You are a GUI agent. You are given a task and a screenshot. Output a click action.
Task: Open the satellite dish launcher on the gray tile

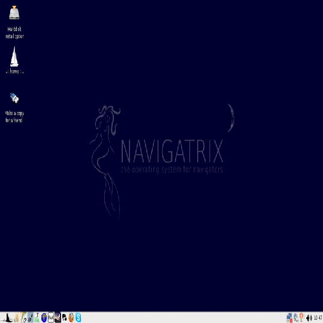click(x=31, y=318)
